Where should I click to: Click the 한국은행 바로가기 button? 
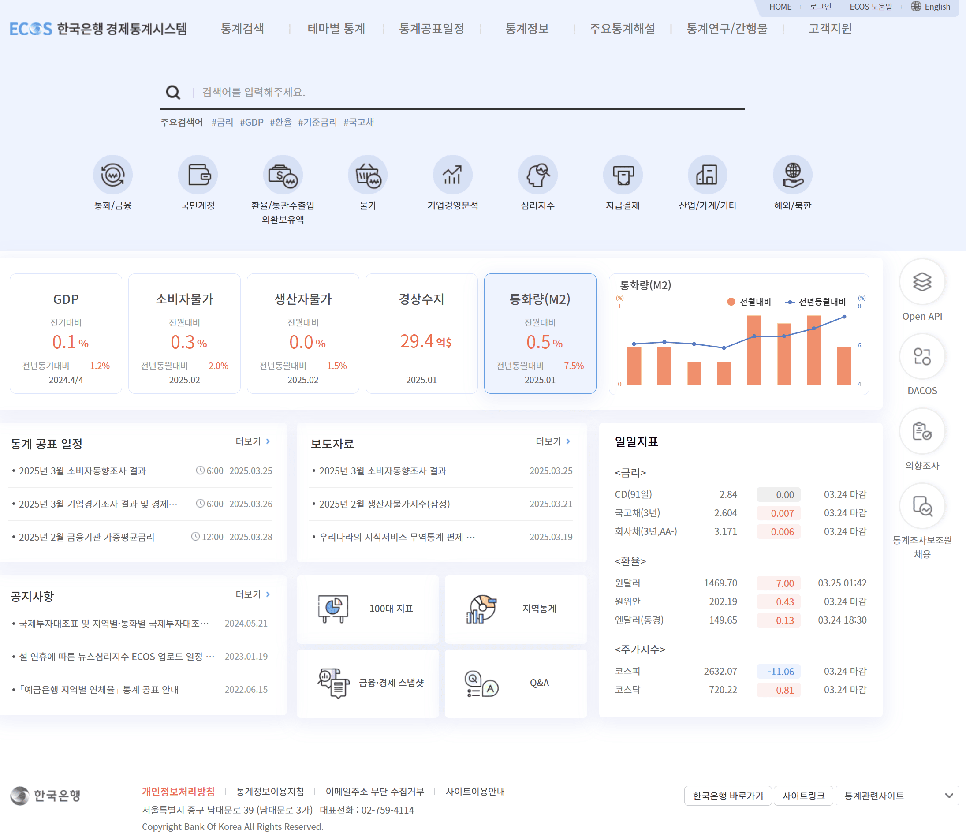tap(727, 796)
